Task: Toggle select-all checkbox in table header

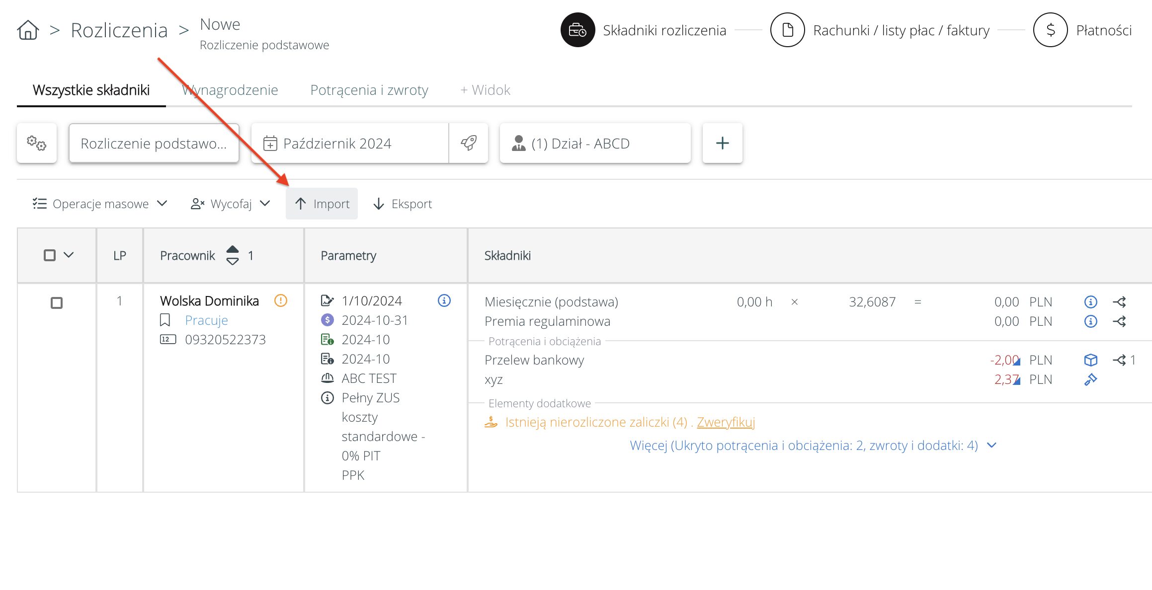Action: point(50,255)
